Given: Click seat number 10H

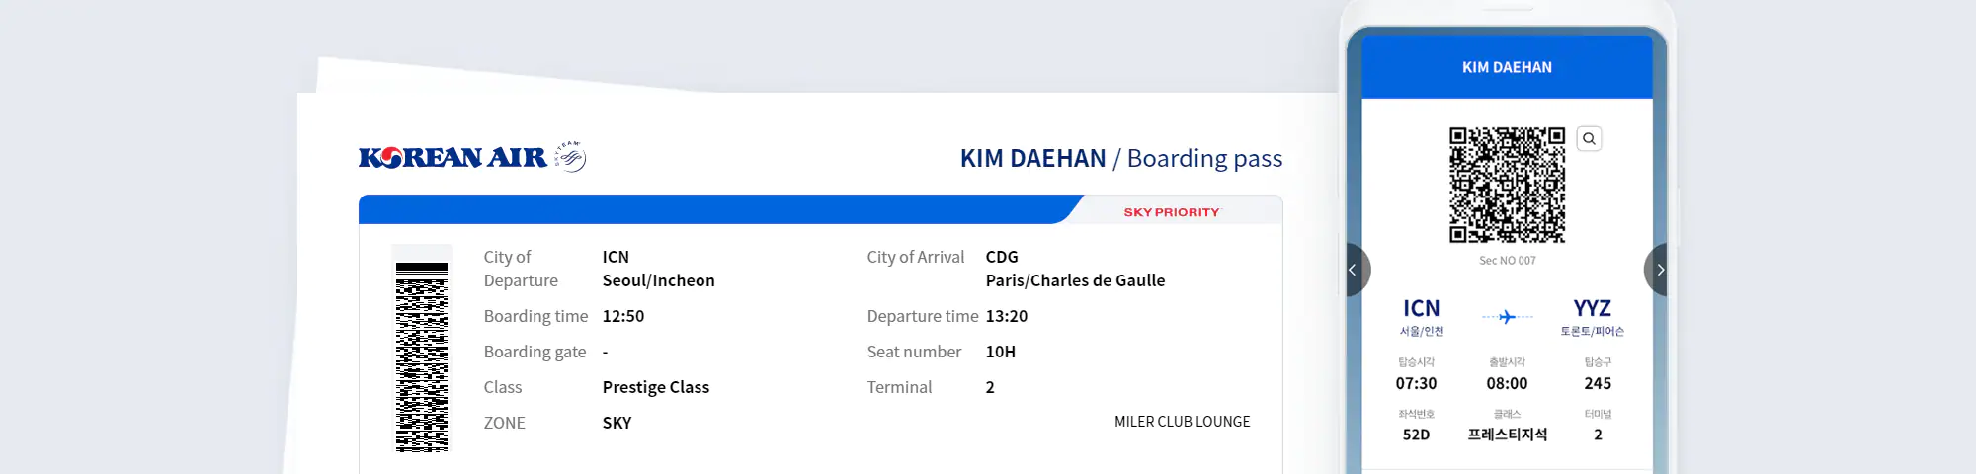Looking at the screenshot, I should [1001, 352].
